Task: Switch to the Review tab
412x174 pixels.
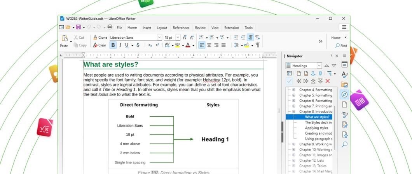Action: click(x=200, y=28)
